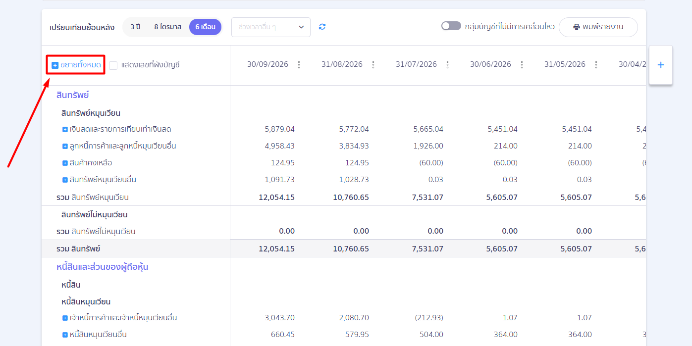Select the 6 เดือน comparison tab
This screenshot has width=692, height=346.
205,27
